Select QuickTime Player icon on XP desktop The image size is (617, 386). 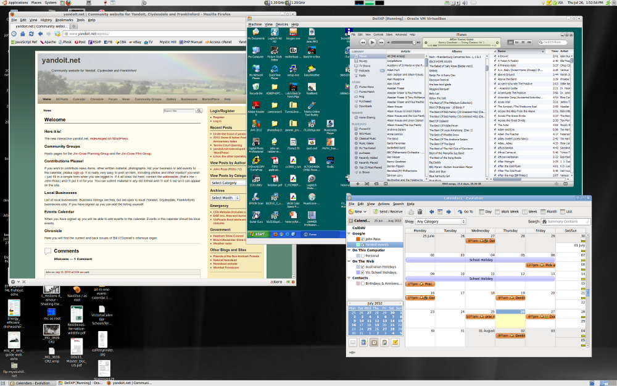pyautogui.click(x=275, y=72)
